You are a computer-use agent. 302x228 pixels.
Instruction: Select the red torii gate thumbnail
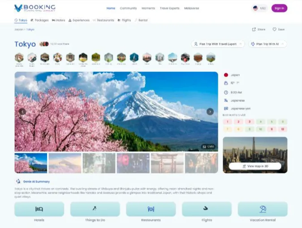pyautogui.click(x=168, y=163)
